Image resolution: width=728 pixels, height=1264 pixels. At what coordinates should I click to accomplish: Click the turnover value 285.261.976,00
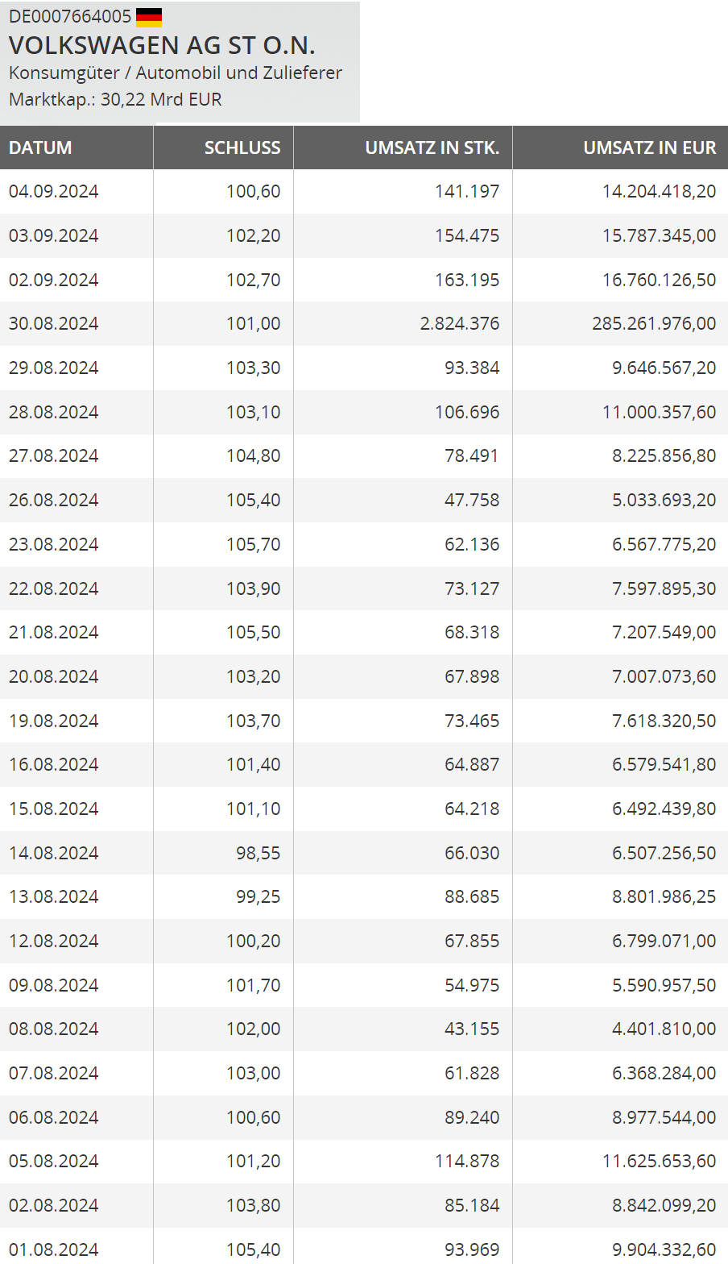point(654,323)
